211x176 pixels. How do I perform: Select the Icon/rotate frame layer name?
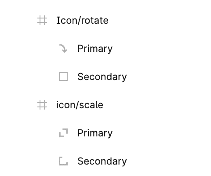pyautogui.click(x=82, y=20)
